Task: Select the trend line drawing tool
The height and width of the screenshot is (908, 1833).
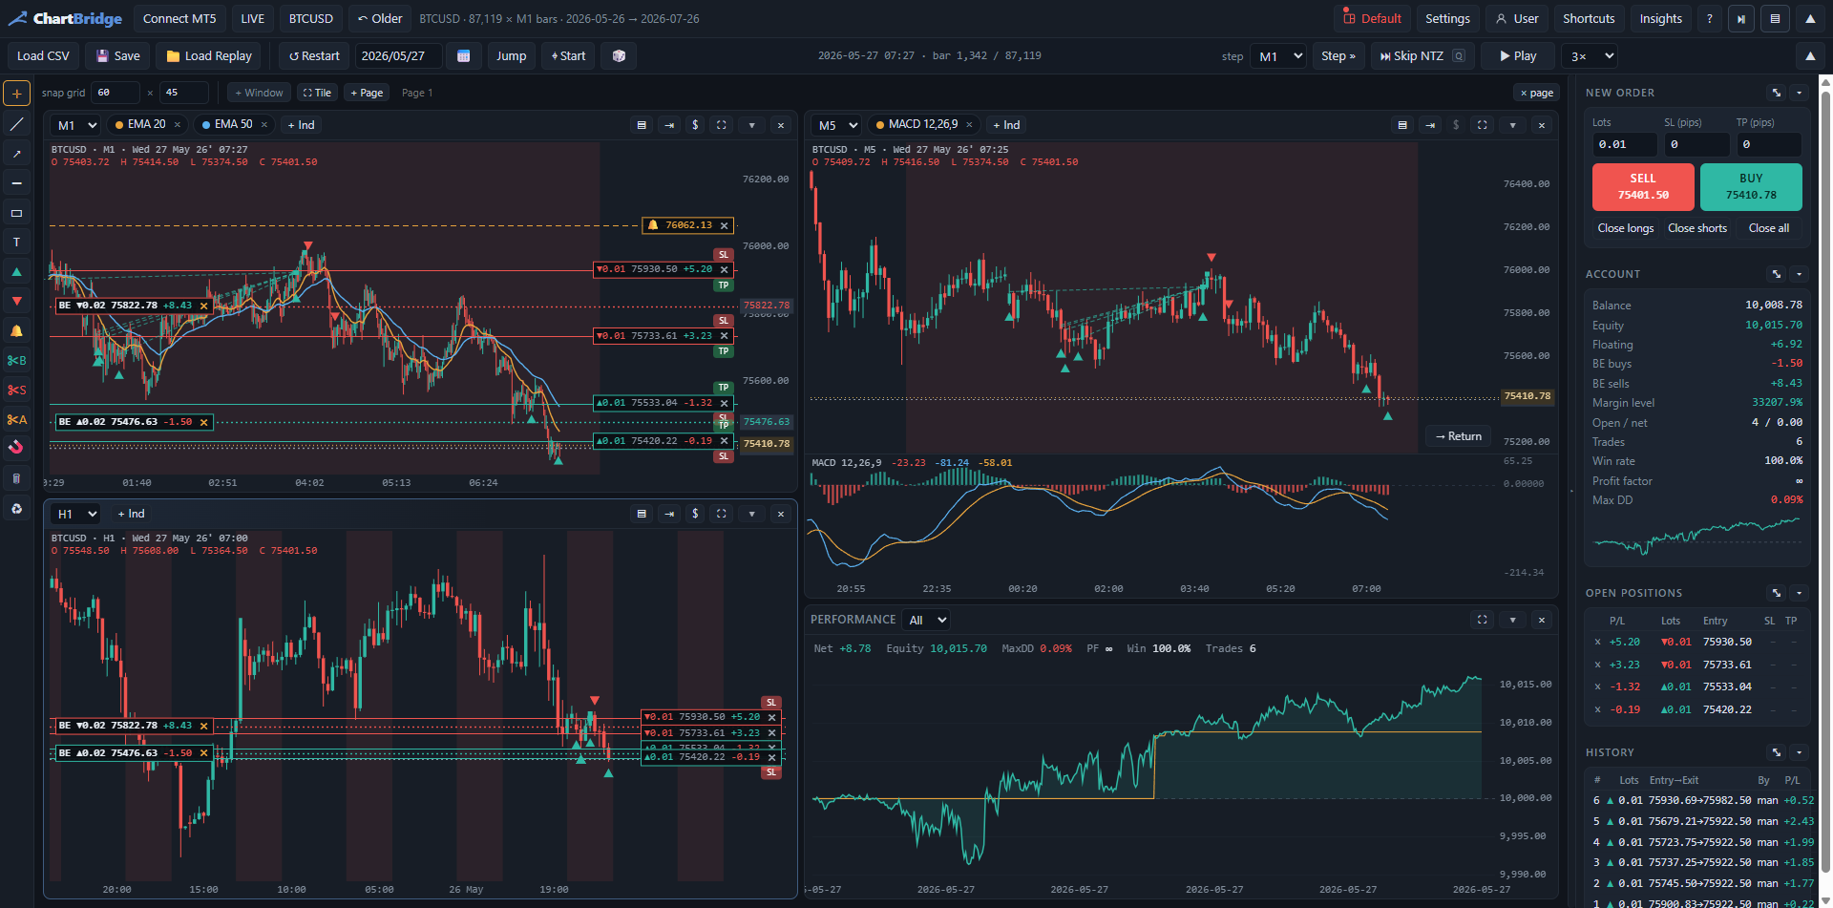Action: pos(16,123)
